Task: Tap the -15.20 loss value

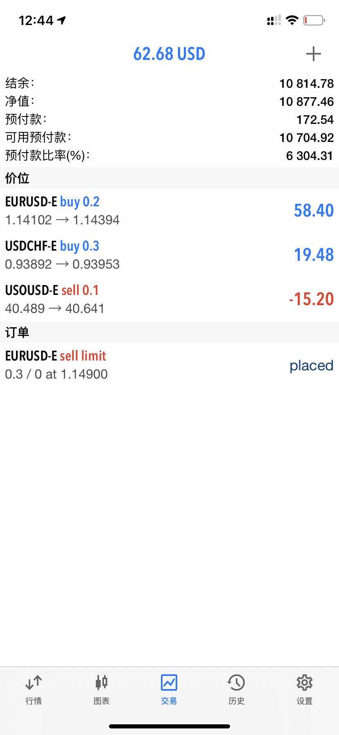Action: (311, 299)
